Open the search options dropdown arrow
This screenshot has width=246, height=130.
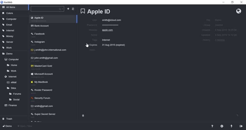point(62,9)
